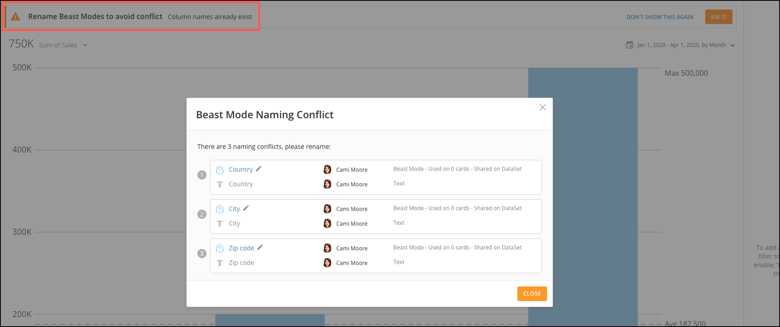
Task: Click the FIX IT button
Action: 718,17
